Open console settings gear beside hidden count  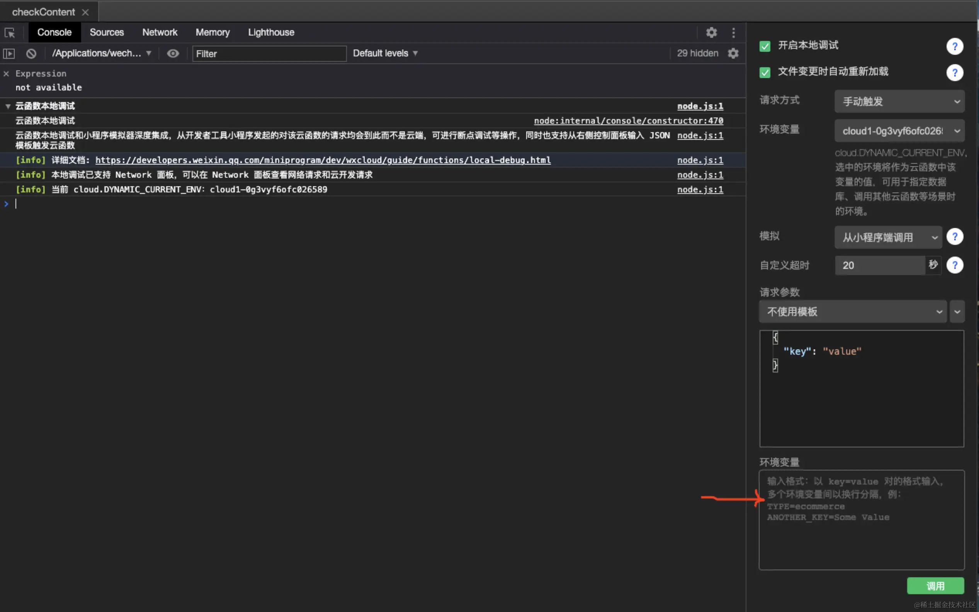tap(733, 53)
